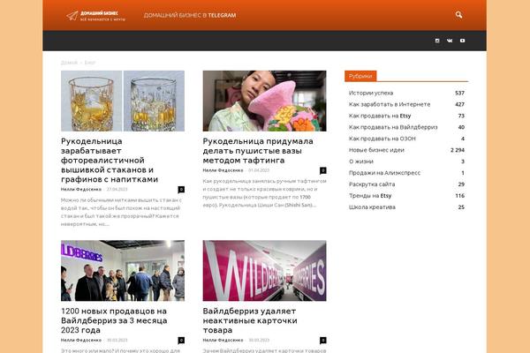This screenshot has height=353, width=530.
Task: Click count 73 beside Как продавать на Etsy
Action: pyautogui.click(x=461, y=116)
